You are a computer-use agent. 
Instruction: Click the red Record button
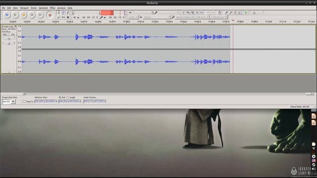[50, 15]
